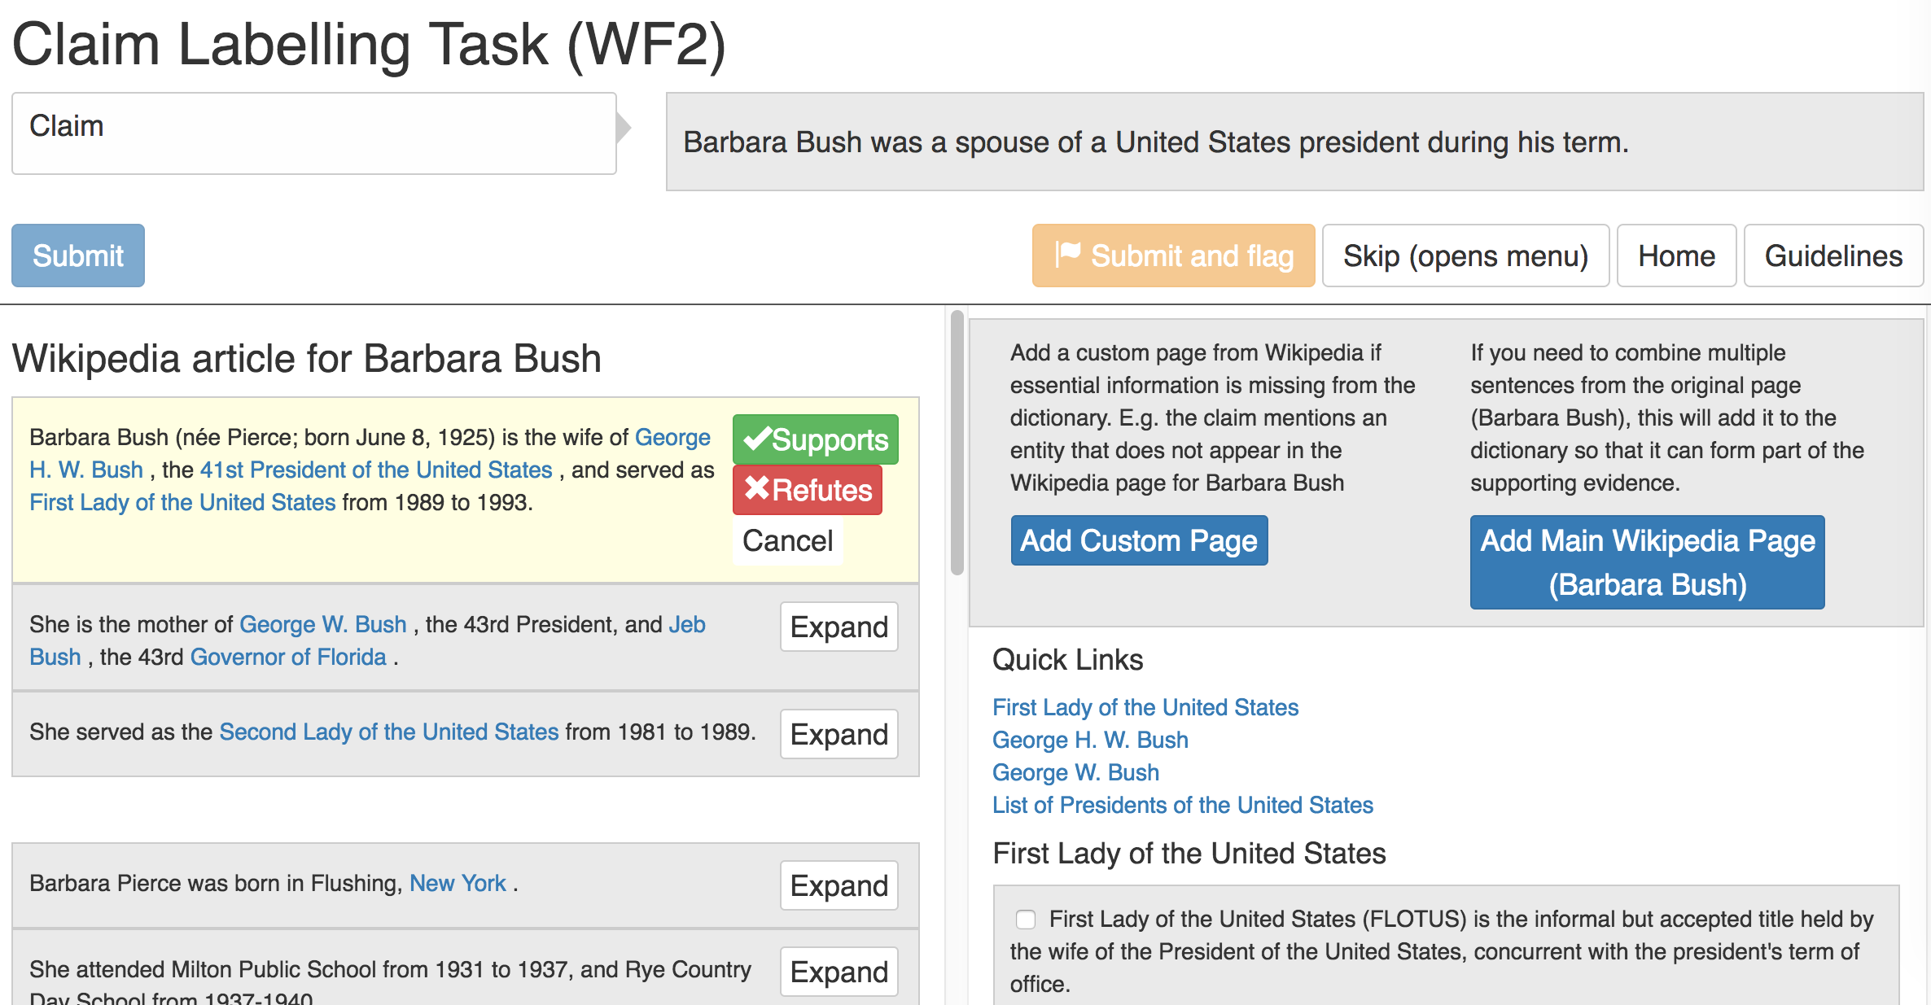Go to the Home page

(x=1676, y=256)
